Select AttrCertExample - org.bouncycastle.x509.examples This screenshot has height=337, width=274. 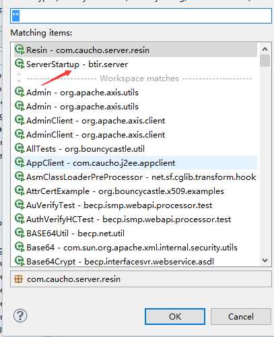pos(135,191)
